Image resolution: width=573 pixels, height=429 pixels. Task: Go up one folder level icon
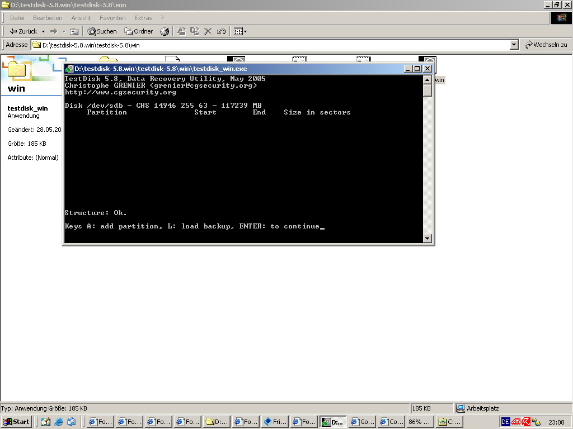[74, 31]
